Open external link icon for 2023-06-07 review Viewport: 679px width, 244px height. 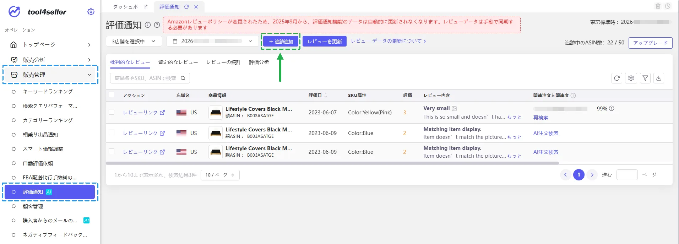pos(162,113)
